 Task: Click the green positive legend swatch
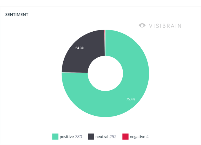pos(55,137)
